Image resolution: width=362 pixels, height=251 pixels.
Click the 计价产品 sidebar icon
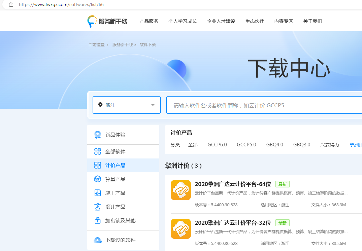click(x=98, y=166)
